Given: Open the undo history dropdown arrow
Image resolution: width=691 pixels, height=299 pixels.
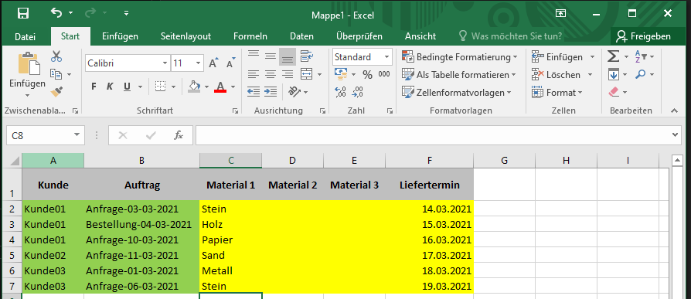Looking at the screenshot, I should tap(70, 14).
